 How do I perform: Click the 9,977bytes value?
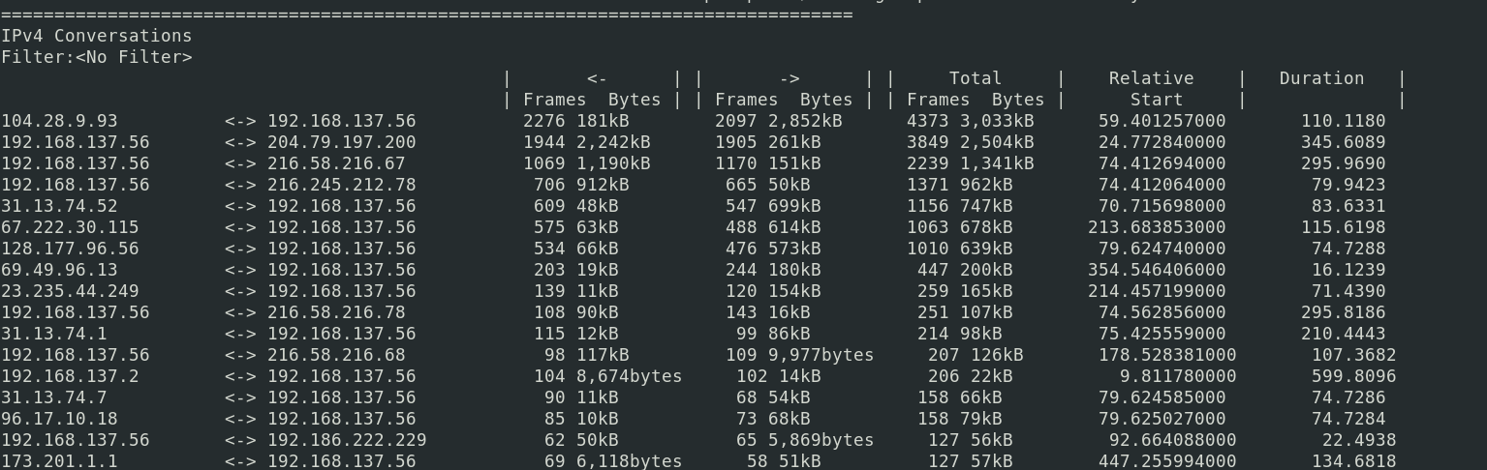tap(821, 355)
